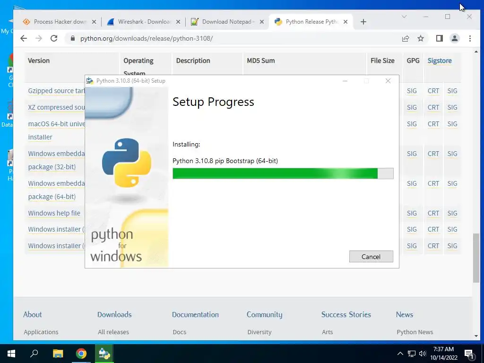Screen dimensions: 484x363
Task: Open volume tray icon
Action: [423, 354]
